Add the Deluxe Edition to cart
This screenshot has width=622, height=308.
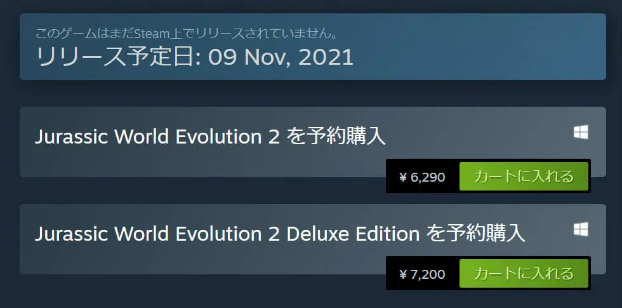tap(524, 274)
